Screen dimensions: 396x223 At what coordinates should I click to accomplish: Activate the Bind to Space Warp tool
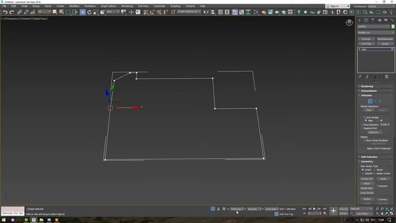pyautogui.click(x=33, y=12)
